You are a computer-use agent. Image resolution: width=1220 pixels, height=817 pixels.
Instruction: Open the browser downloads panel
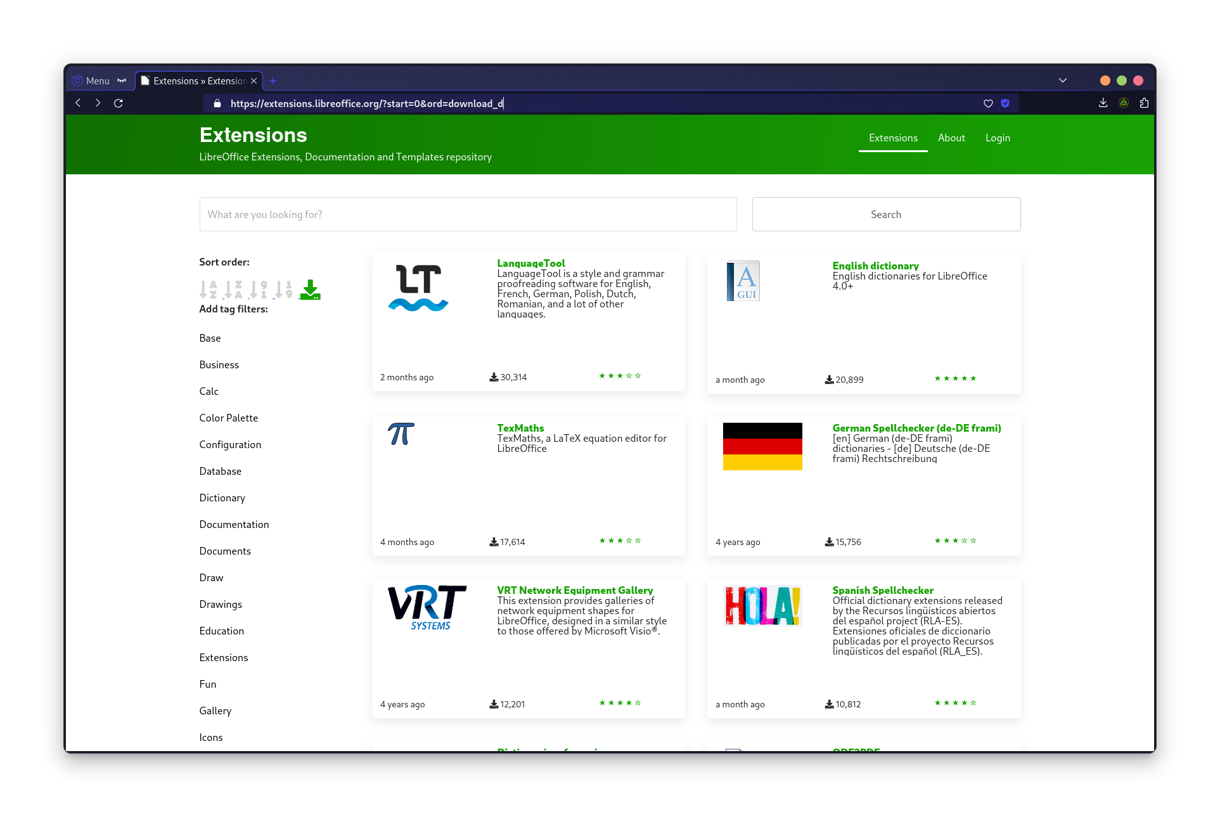1102,103
